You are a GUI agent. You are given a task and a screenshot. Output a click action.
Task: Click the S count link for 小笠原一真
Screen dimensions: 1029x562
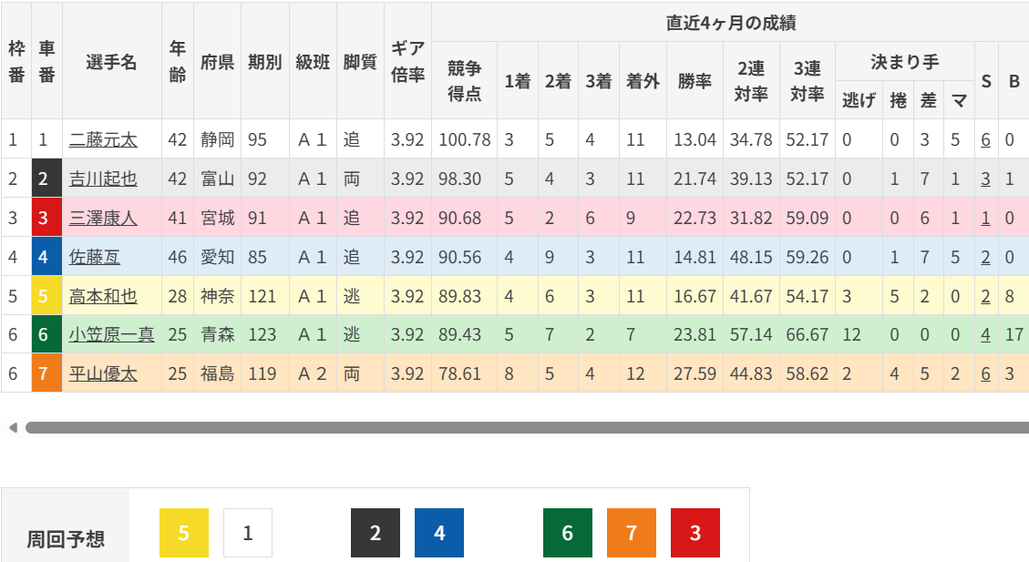(x=985, y=335)
